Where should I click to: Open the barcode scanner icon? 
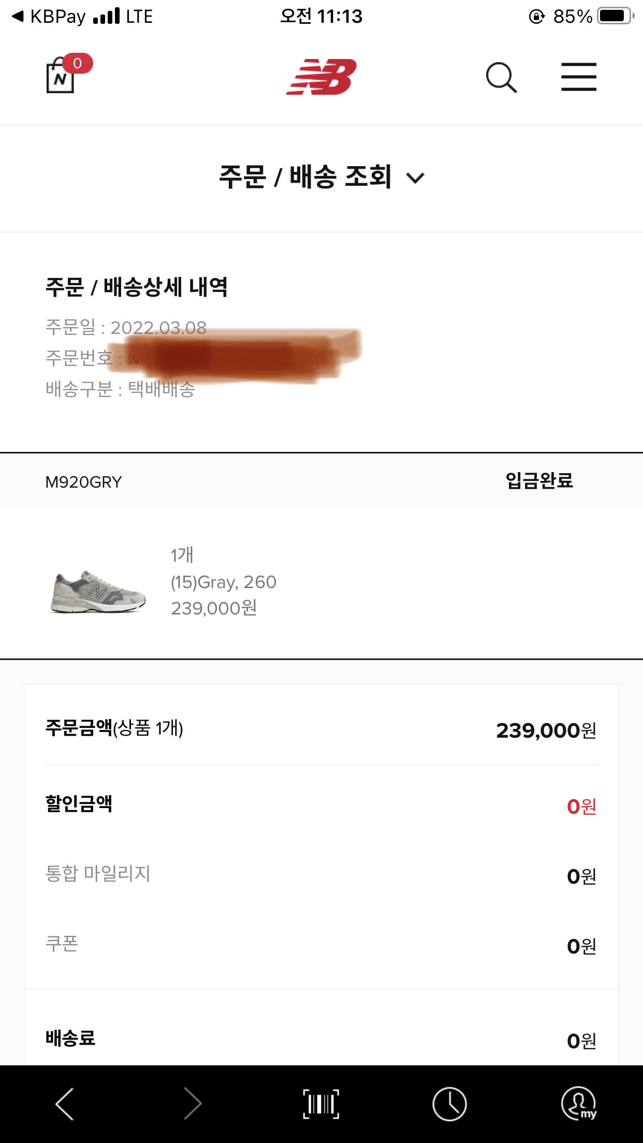tap(321, 1104)
